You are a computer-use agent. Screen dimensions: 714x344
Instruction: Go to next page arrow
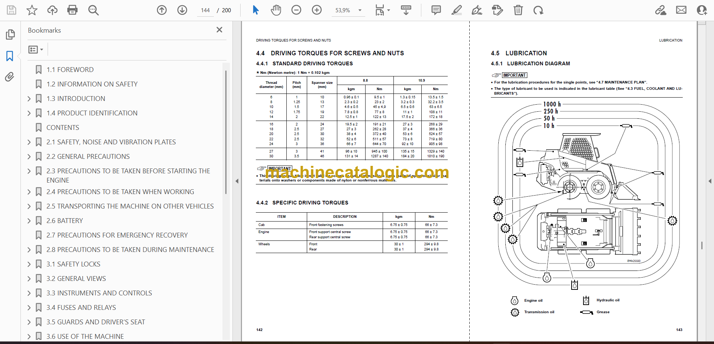pos(182,10)
